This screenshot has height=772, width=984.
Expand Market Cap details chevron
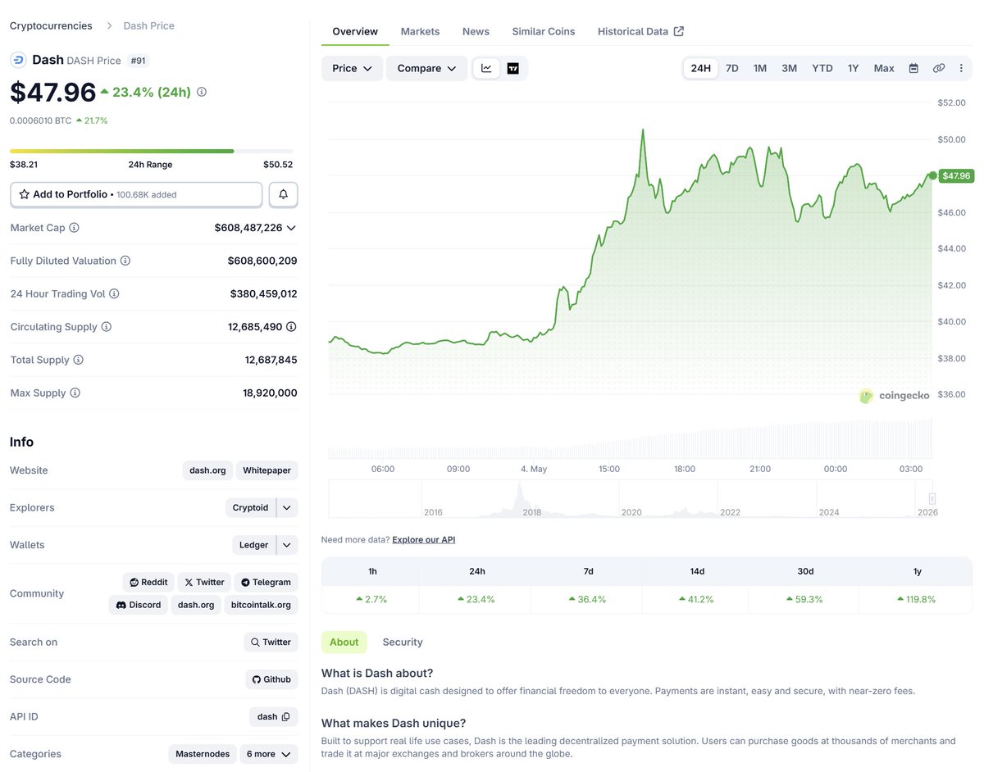click(x=291, y=228)
